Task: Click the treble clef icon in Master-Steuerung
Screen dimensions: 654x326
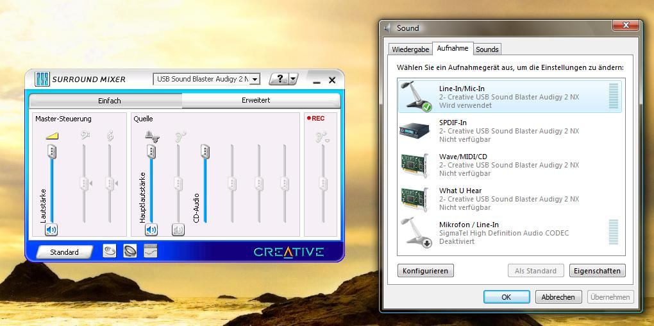Action: click(110, 135)
